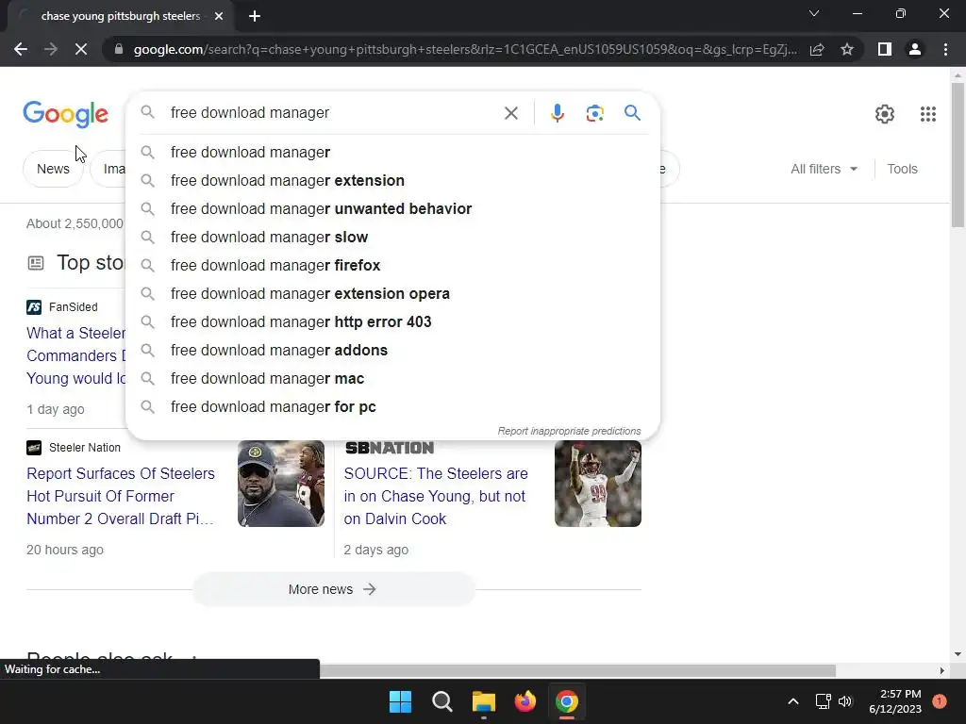Image resolution: width=966 pixels, height=724 pixels.
Task: Open Windows taskbar search
Action: click(441, 701)
